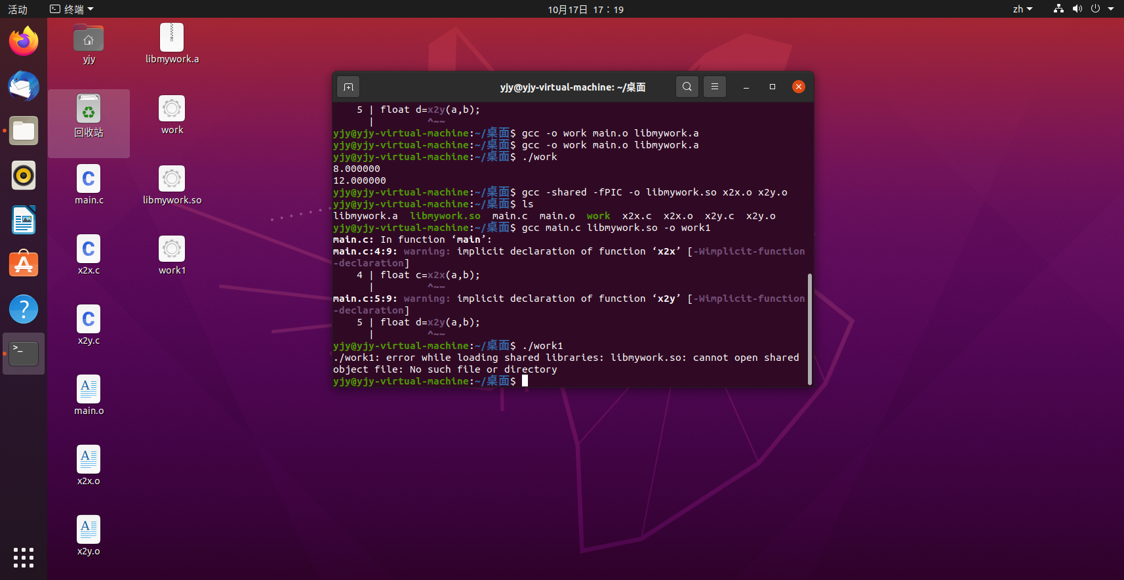Click 'libmywork.a' in the ls output
This screenshot has height=580, width=1124.
point(365,216)
